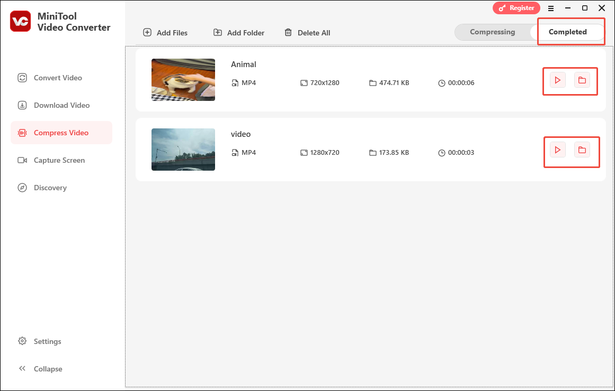Image resolution: width=615 pixels, height=391 pixels.
Task: Open output folder for file named video
Action: pos(582,150)
